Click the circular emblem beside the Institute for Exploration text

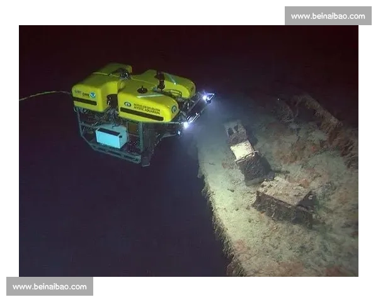127,104
